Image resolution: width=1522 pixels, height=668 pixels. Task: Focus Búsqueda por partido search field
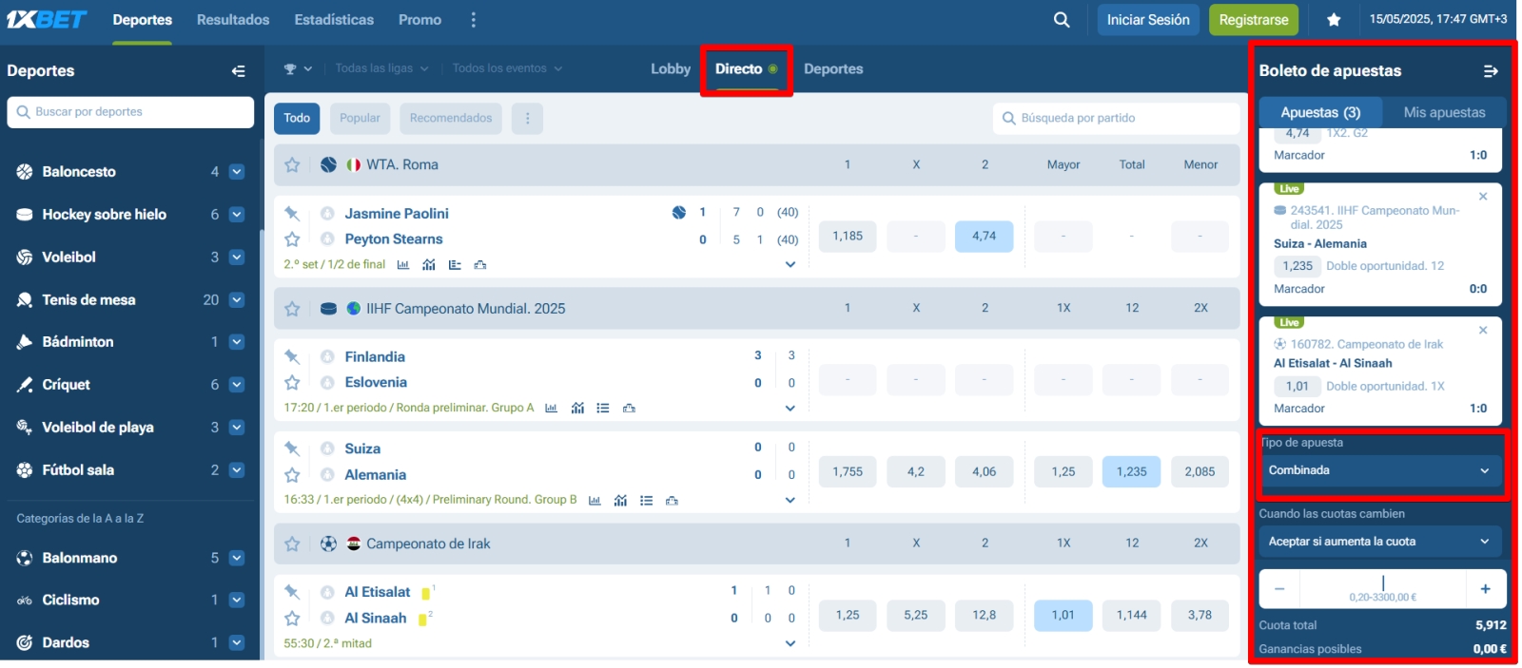click(1116, 119)
